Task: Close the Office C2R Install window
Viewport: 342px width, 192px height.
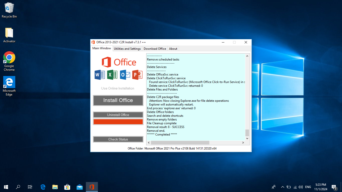Action: pos(246,42)
